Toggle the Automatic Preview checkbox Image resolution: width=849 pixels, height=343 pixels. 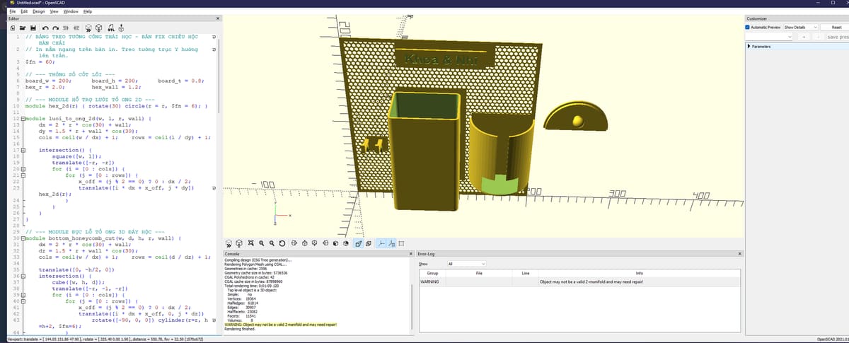[749, 27]
